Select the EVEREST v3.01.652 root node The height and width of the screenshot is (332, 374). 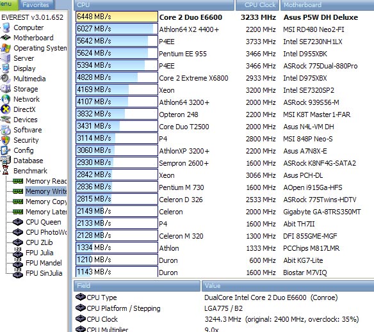(x=33, y=17)
